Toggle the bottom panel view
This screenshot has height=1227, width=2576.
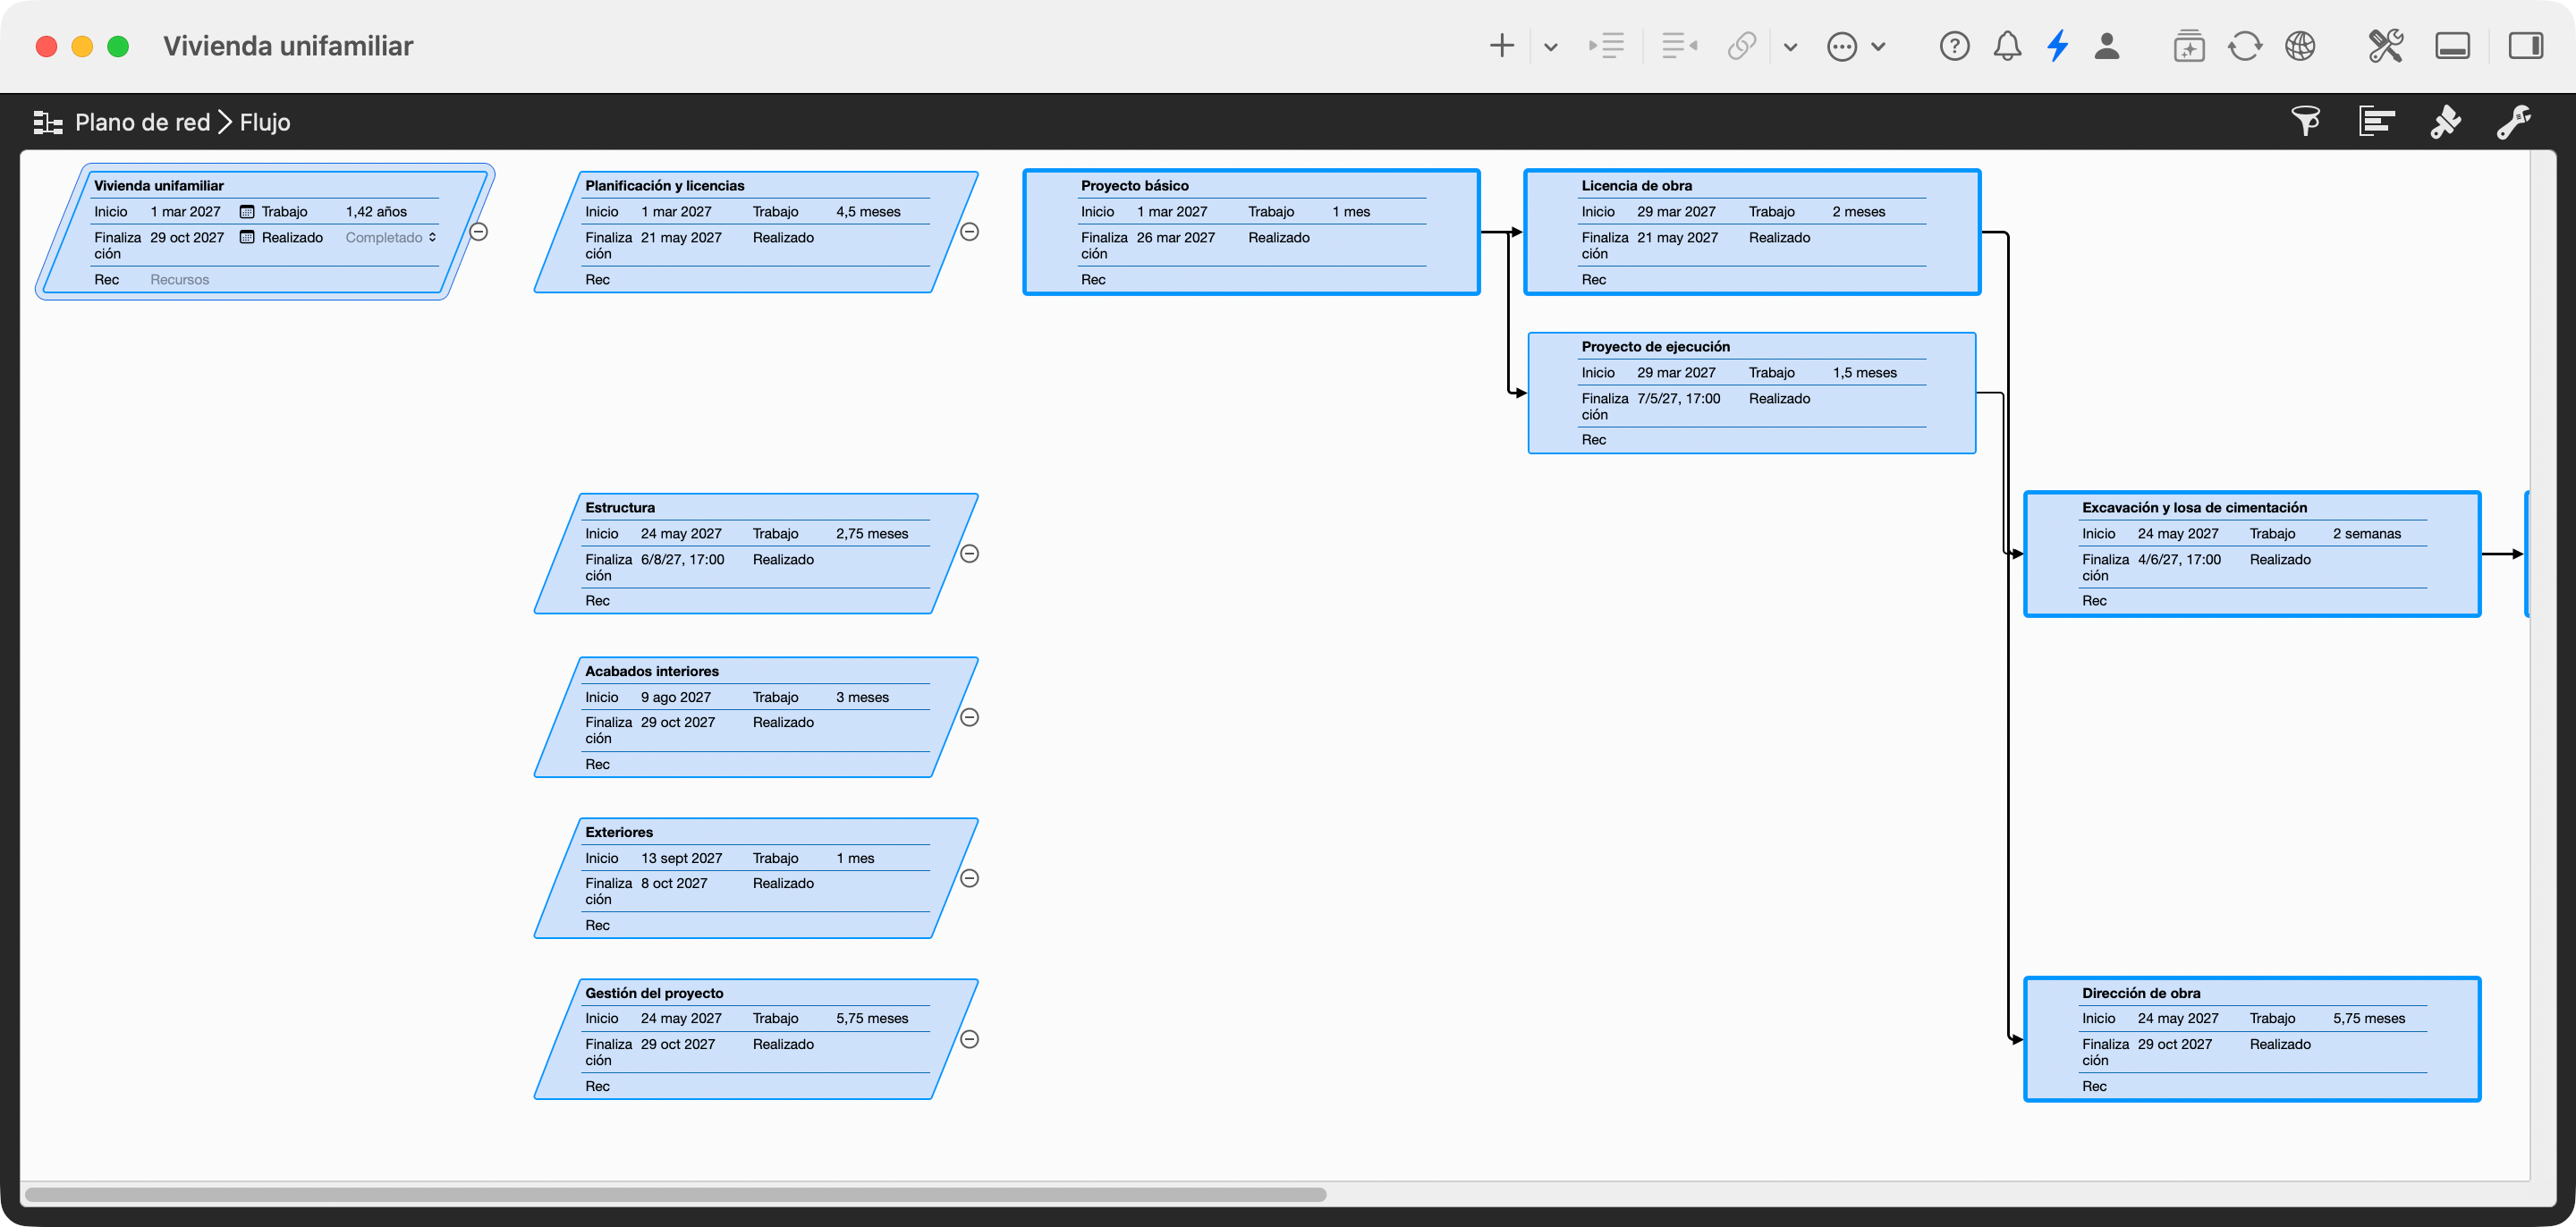coord(2452,46)
